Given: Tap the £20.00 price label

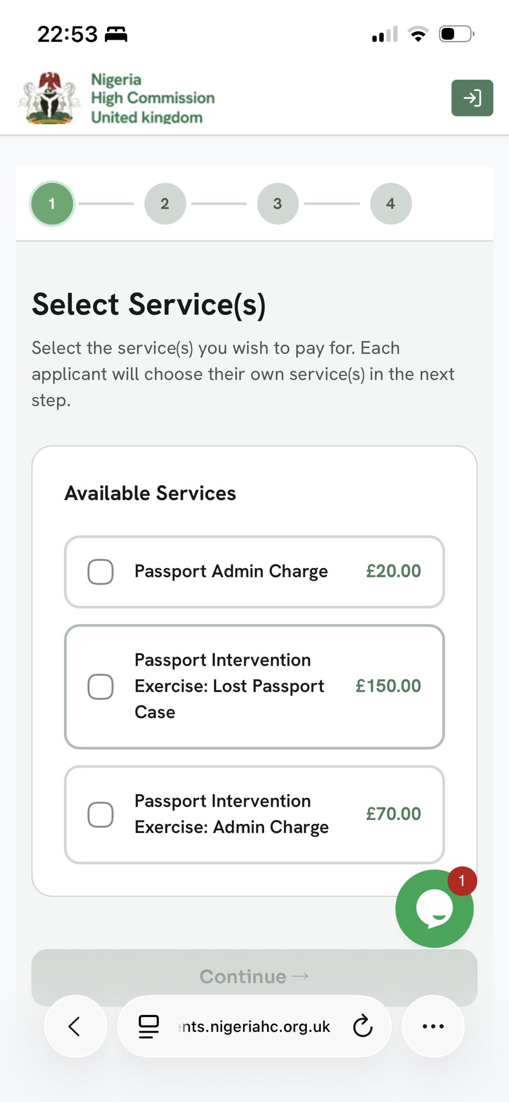Looking at the screenshot, I should pos(393,571).
